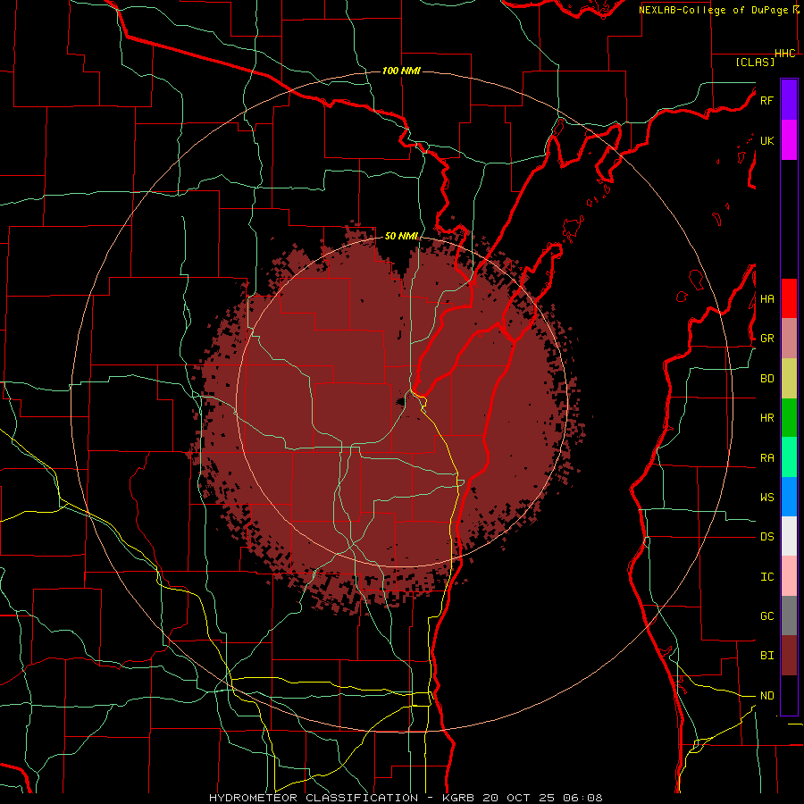This screenshot has width=804, height=804.
Task: Click the WS legend label
Action: pyautogui.click(x=766, y=497)
